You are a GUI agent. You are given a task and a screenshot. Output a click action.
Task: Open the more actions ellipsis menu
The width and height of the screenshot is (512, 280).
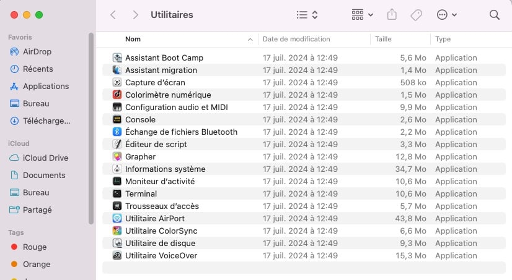point(446,15)
